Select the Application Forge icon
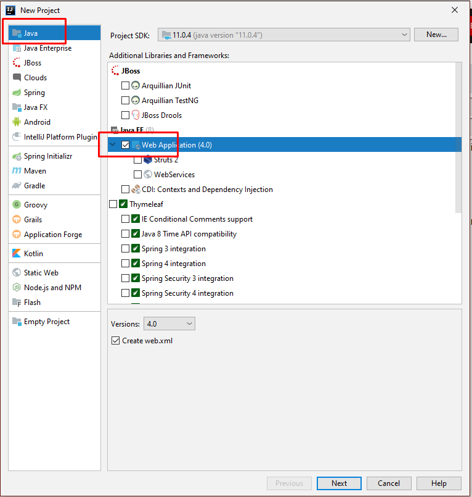 click(x=17, y=234)
